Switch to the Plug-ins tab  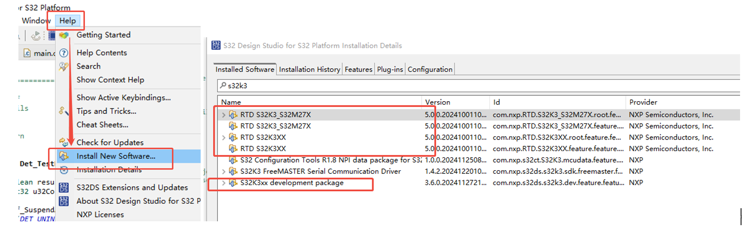[x=390, y=69]
